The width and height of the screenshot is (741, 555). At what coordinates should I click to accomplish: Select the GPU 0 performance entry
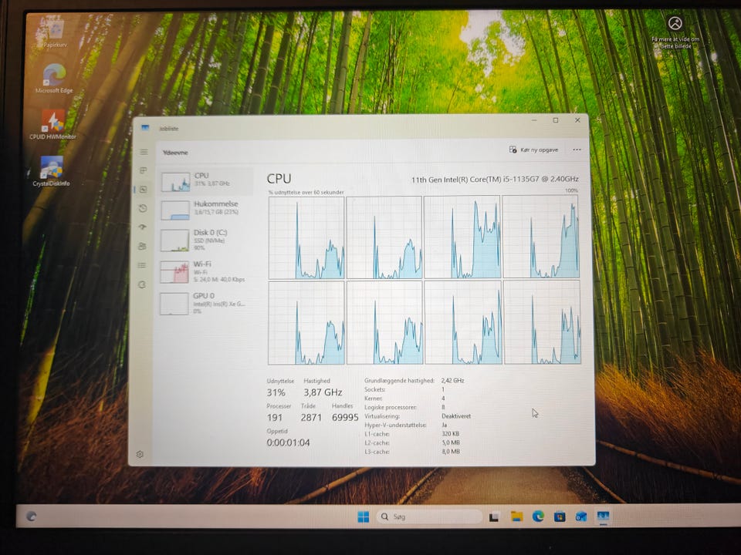coord(206,302)
